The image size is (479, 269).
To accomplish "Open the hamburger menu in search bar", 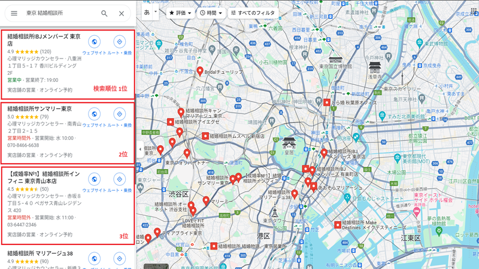I will 14,13.
